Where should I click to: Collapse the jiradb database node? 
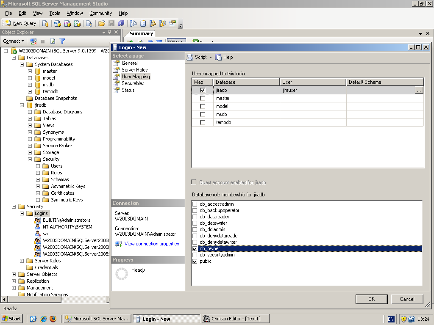pos(22,105)
